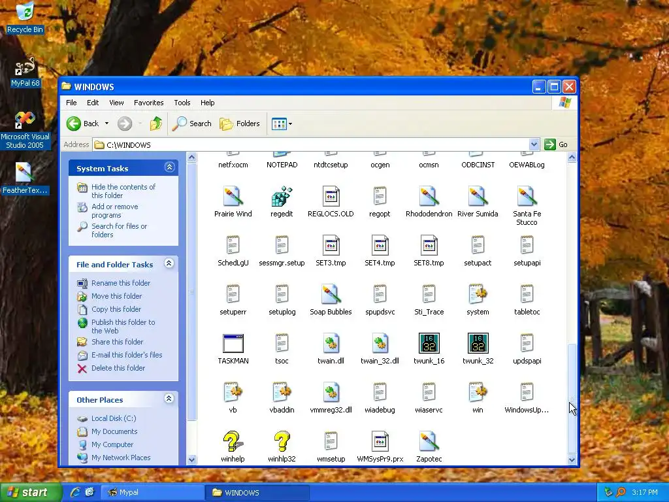This screenshot has width=669, height=502.
Task: Click Hide the contents of this folder
Action: 123,191
